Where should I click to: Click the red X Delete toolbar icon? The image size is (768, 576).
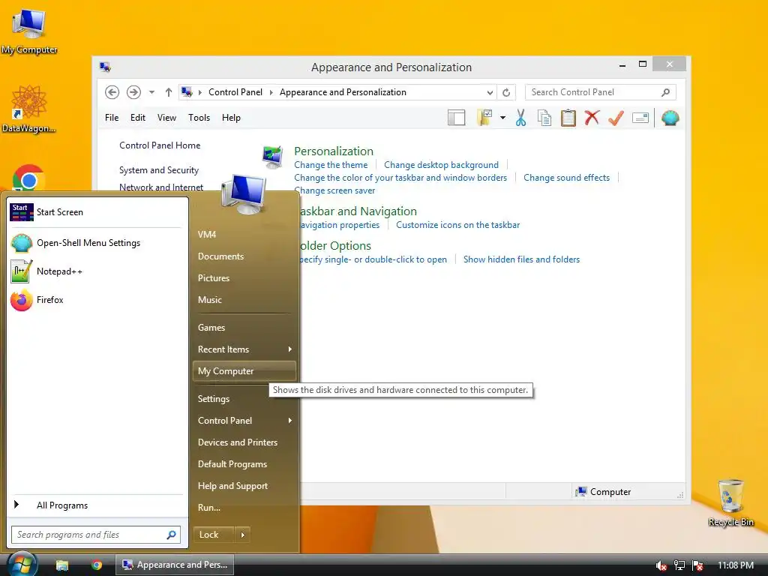(592, 118)
